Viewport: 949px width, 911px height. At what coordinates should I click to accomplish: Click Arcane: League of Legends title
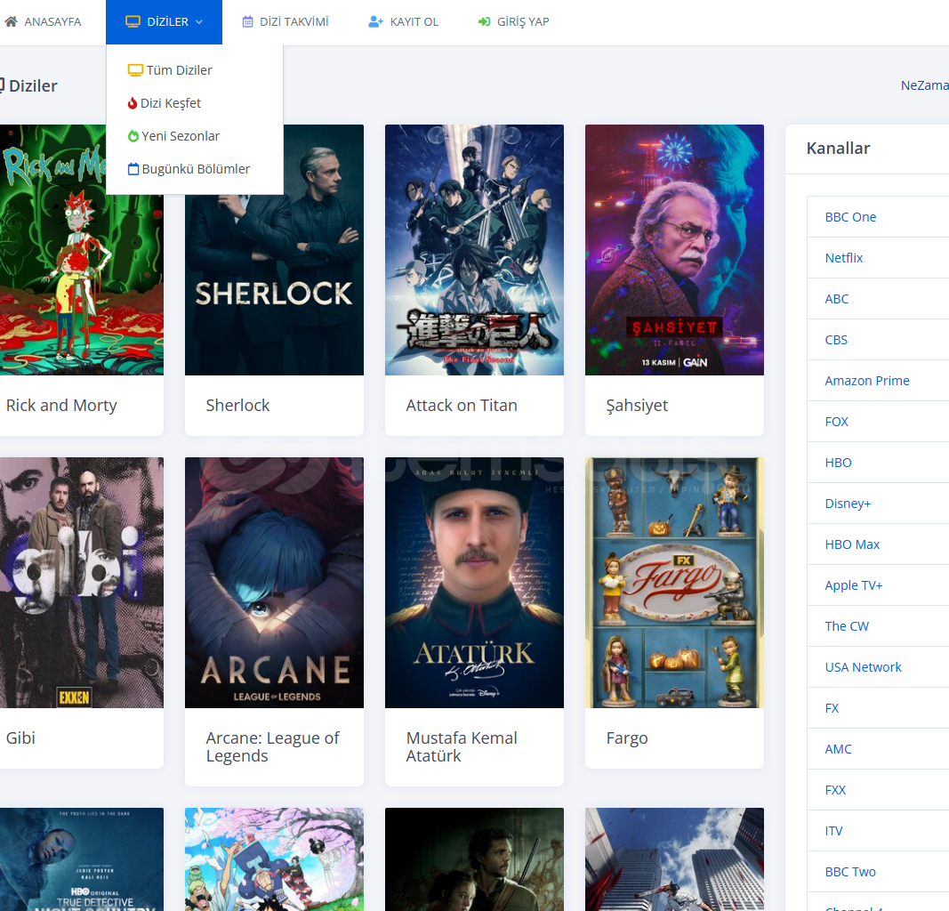pos(272,747)
